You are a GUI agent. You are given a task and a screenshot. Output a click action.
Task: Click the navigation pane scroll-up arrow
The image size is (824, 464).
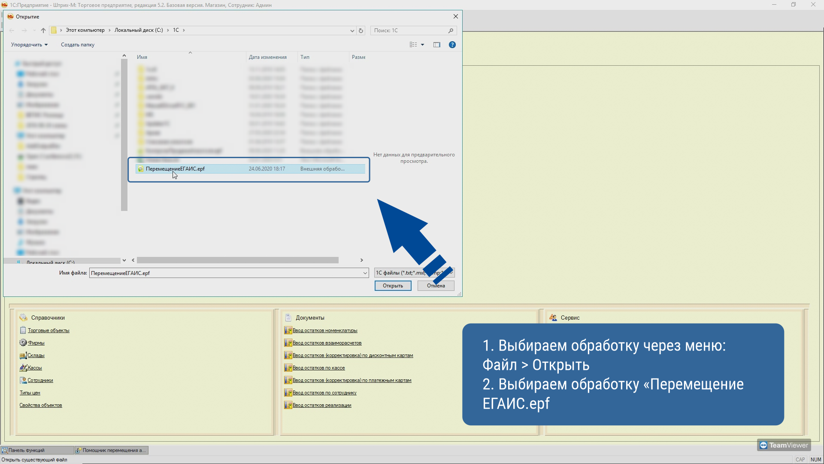click(x=124, y=56)
